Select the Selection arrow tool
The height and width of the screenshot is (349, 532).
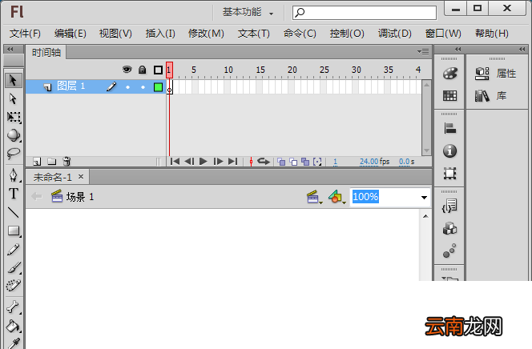tap(14, 81)
